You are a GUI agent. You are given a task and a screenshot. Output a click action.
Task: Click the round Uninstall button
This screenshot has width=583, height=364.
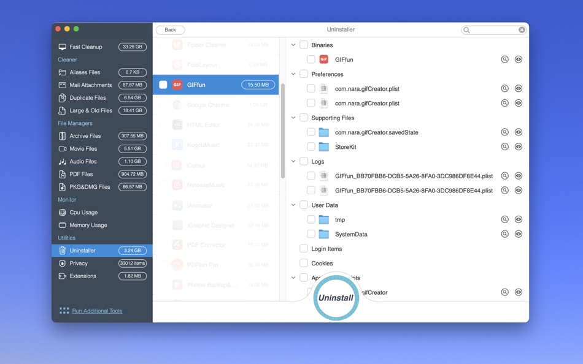(x=336, y=298)
